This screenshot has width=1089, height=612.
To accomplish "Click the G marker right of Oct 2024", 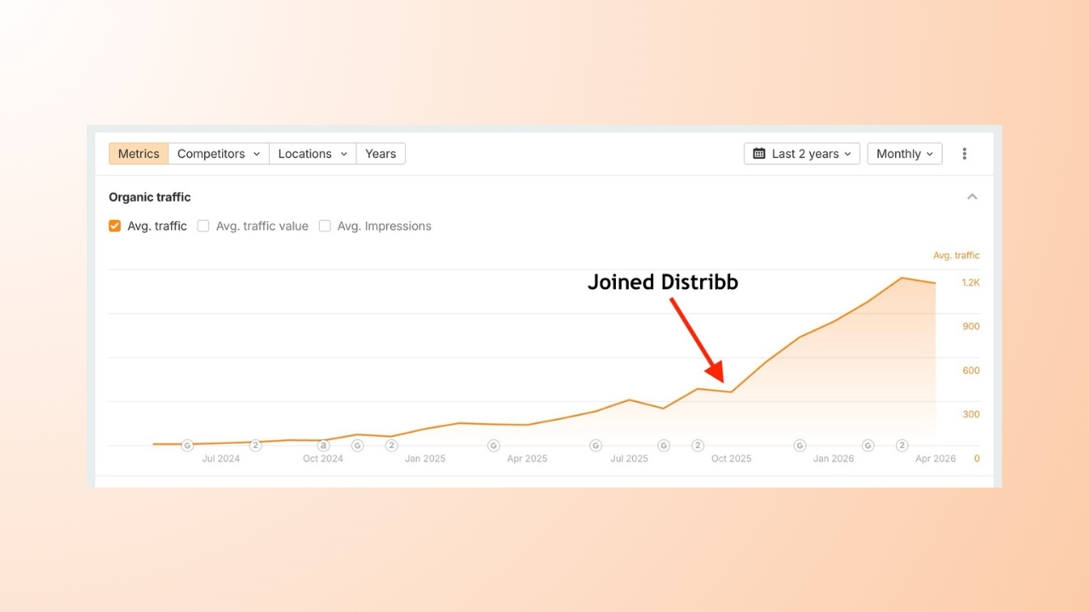I will click(357, 445).
